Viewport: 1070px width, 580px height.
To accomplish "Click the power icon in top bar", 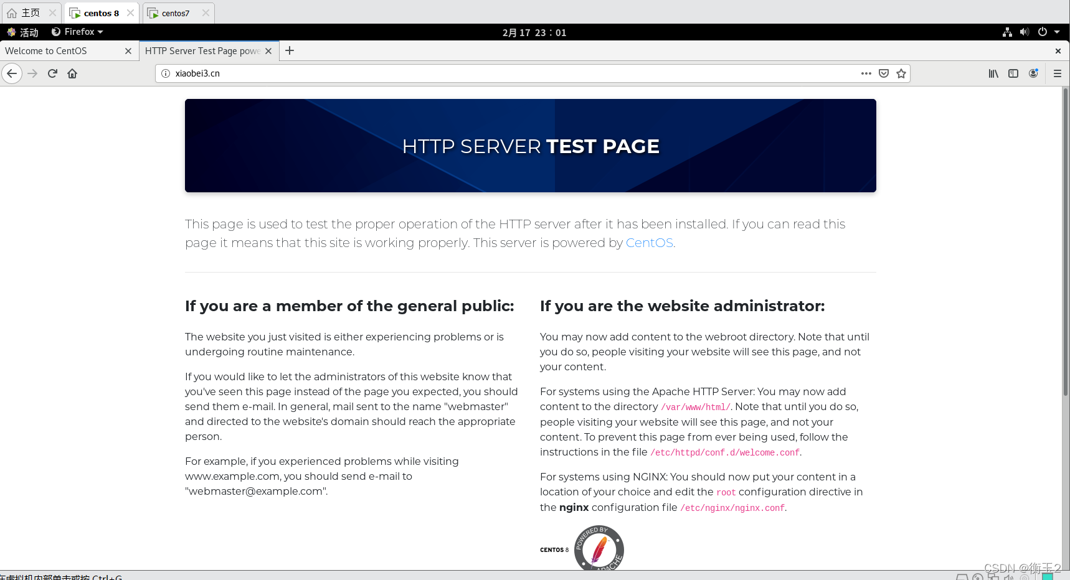I will tap(1043, 32).
